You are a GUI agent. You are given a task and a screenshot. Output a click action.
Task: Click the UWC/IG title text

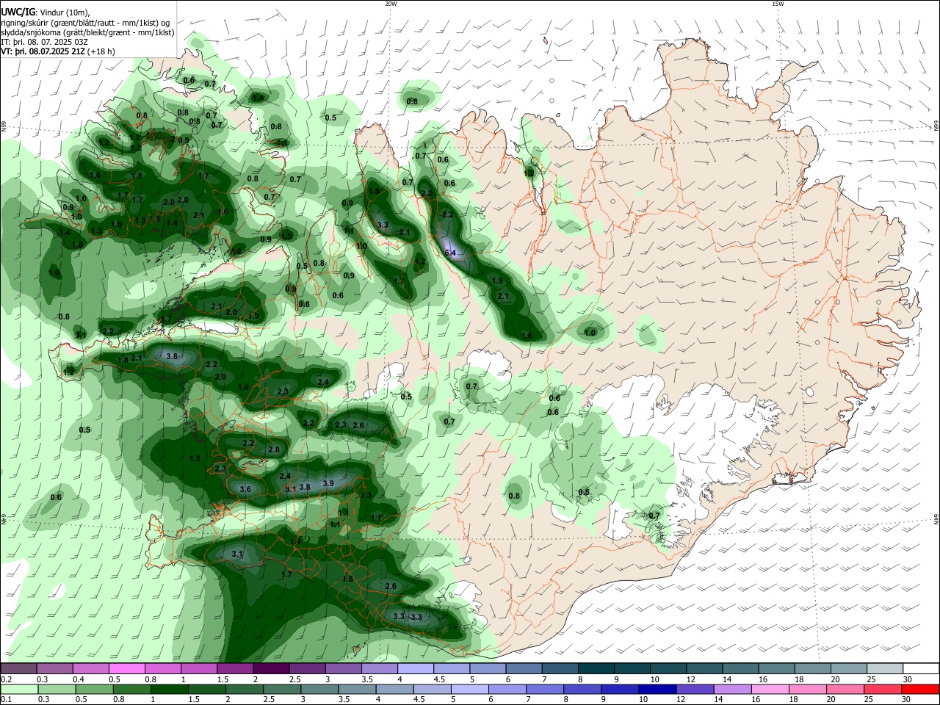coord(18,11)
